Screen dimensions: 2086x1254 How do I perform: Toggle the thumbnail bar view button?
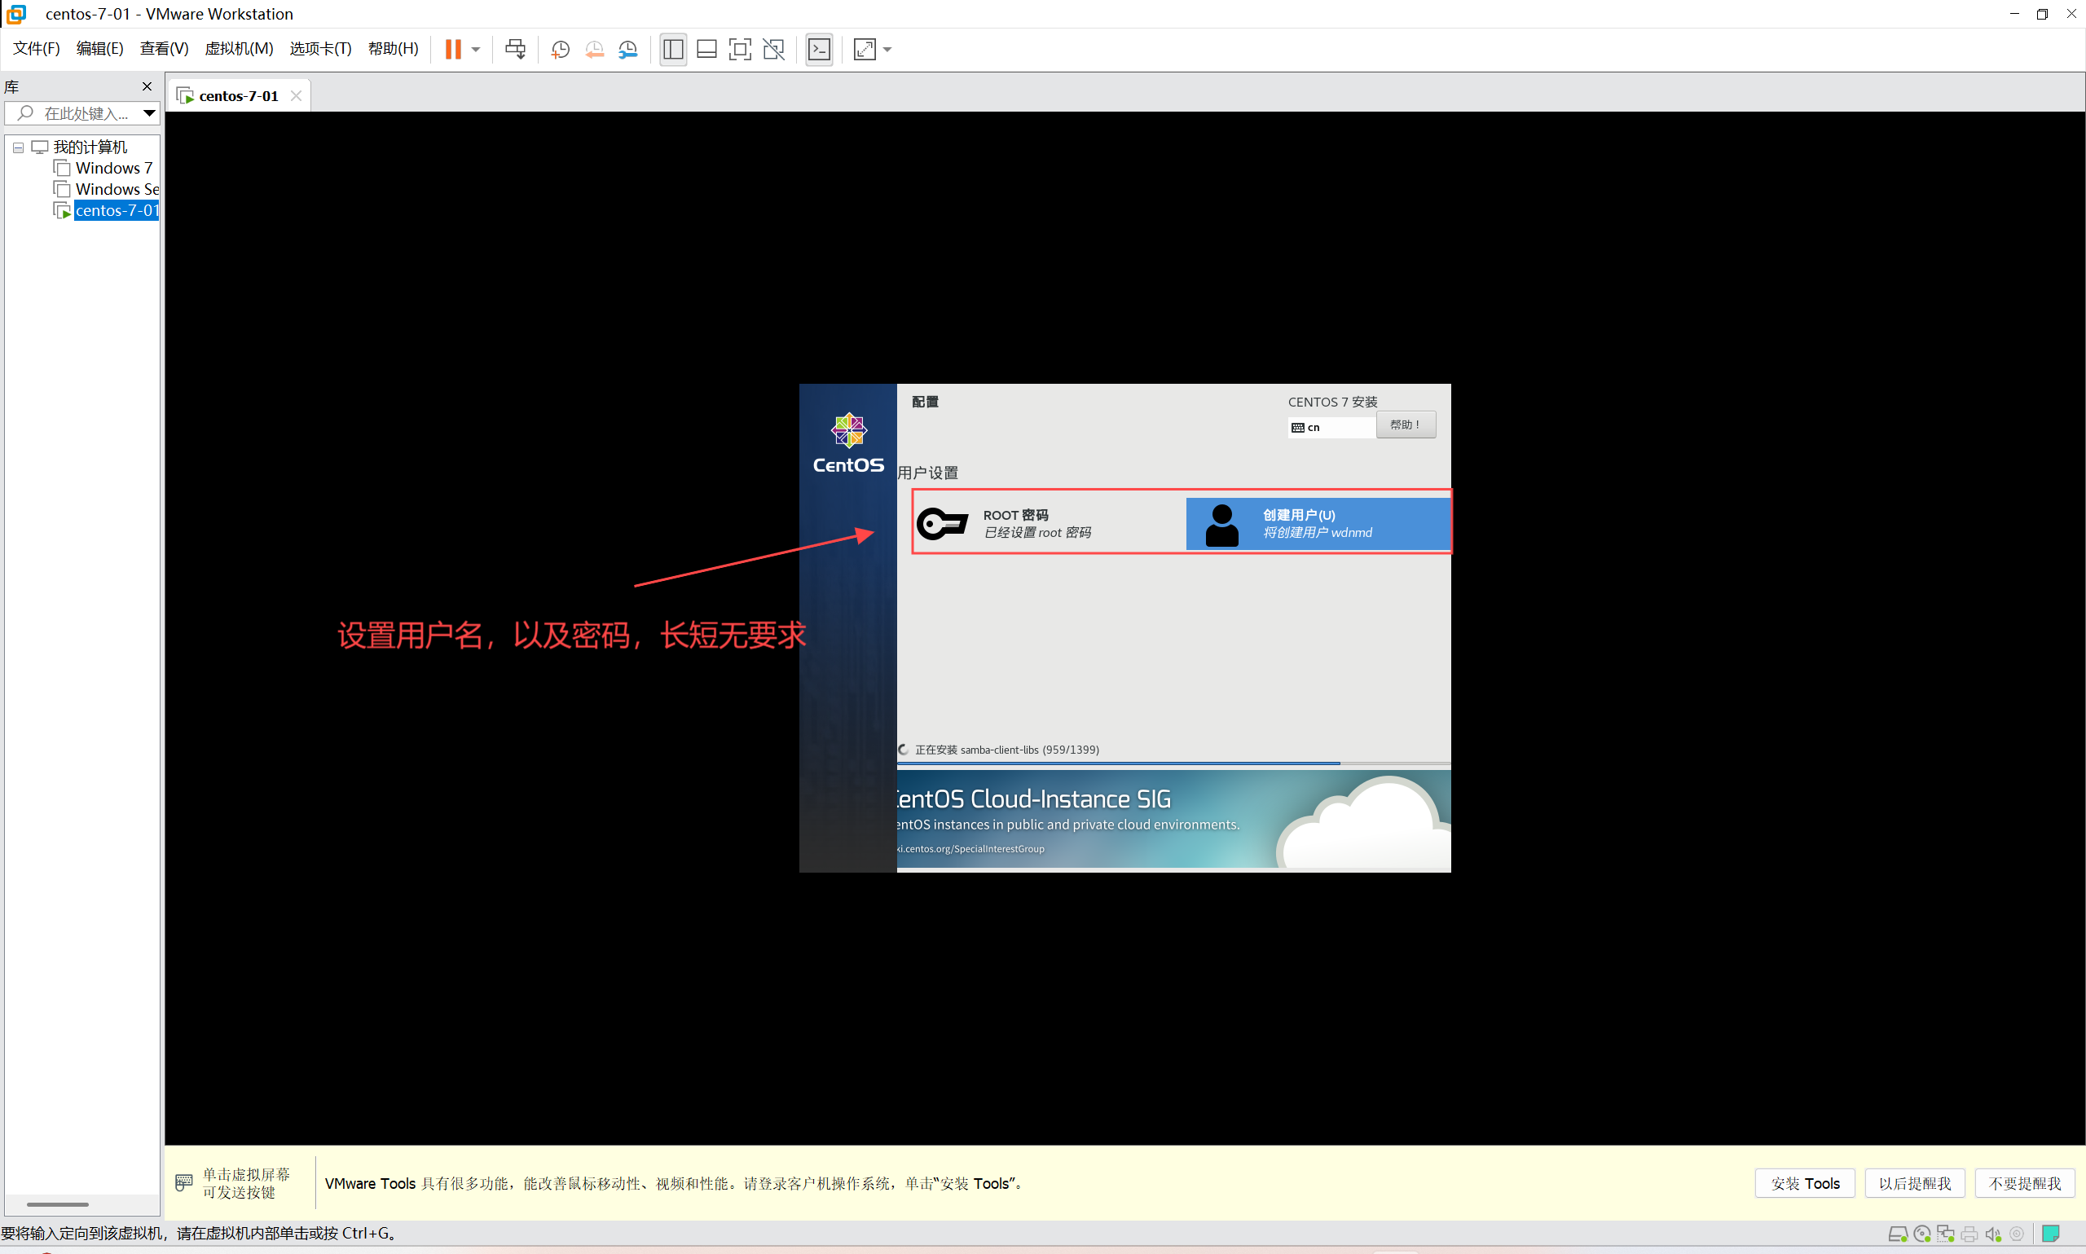706,49
